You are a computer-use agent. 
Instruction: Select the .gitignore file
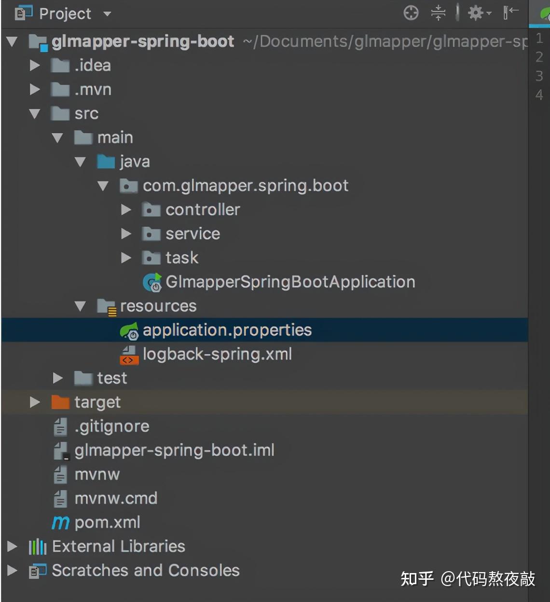[x=112, y=426]
